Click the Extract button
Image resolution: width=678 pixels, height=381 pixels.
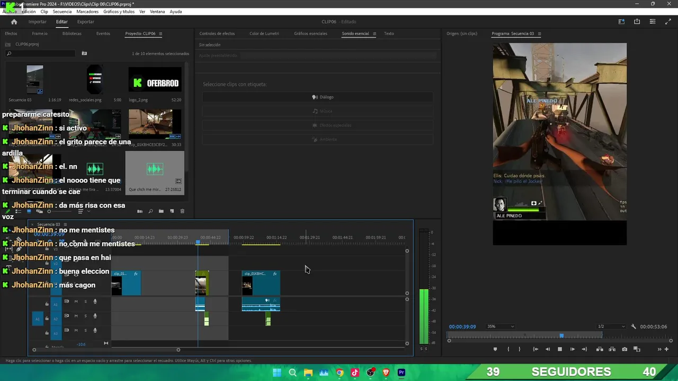(612, 349)
